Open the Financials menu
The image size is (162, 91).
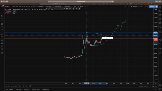(58, 7)
